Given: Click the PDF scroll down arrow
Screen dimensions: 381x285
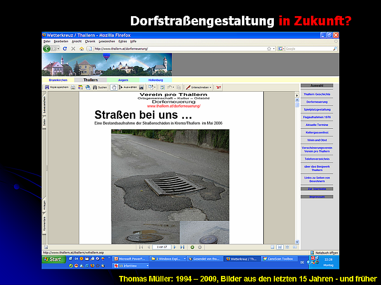Looking at the screenshot, I should (x=297, y=242).
